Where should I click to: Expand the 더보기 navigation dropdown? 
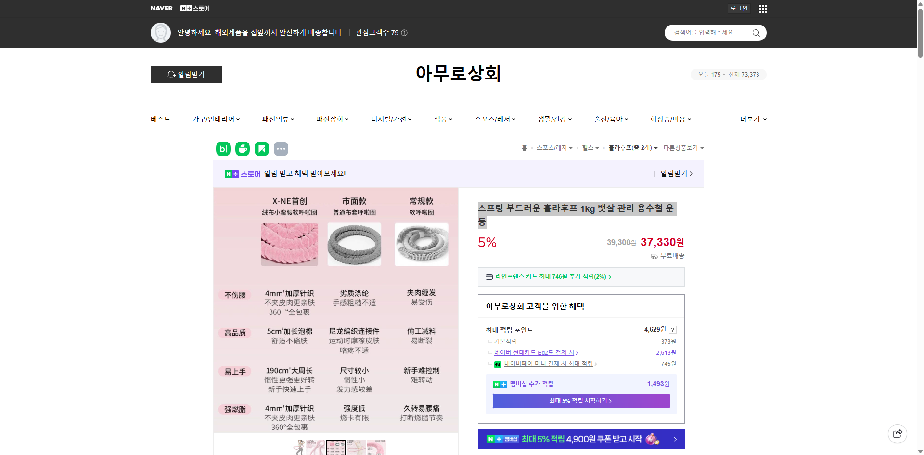tap(753, 119)
